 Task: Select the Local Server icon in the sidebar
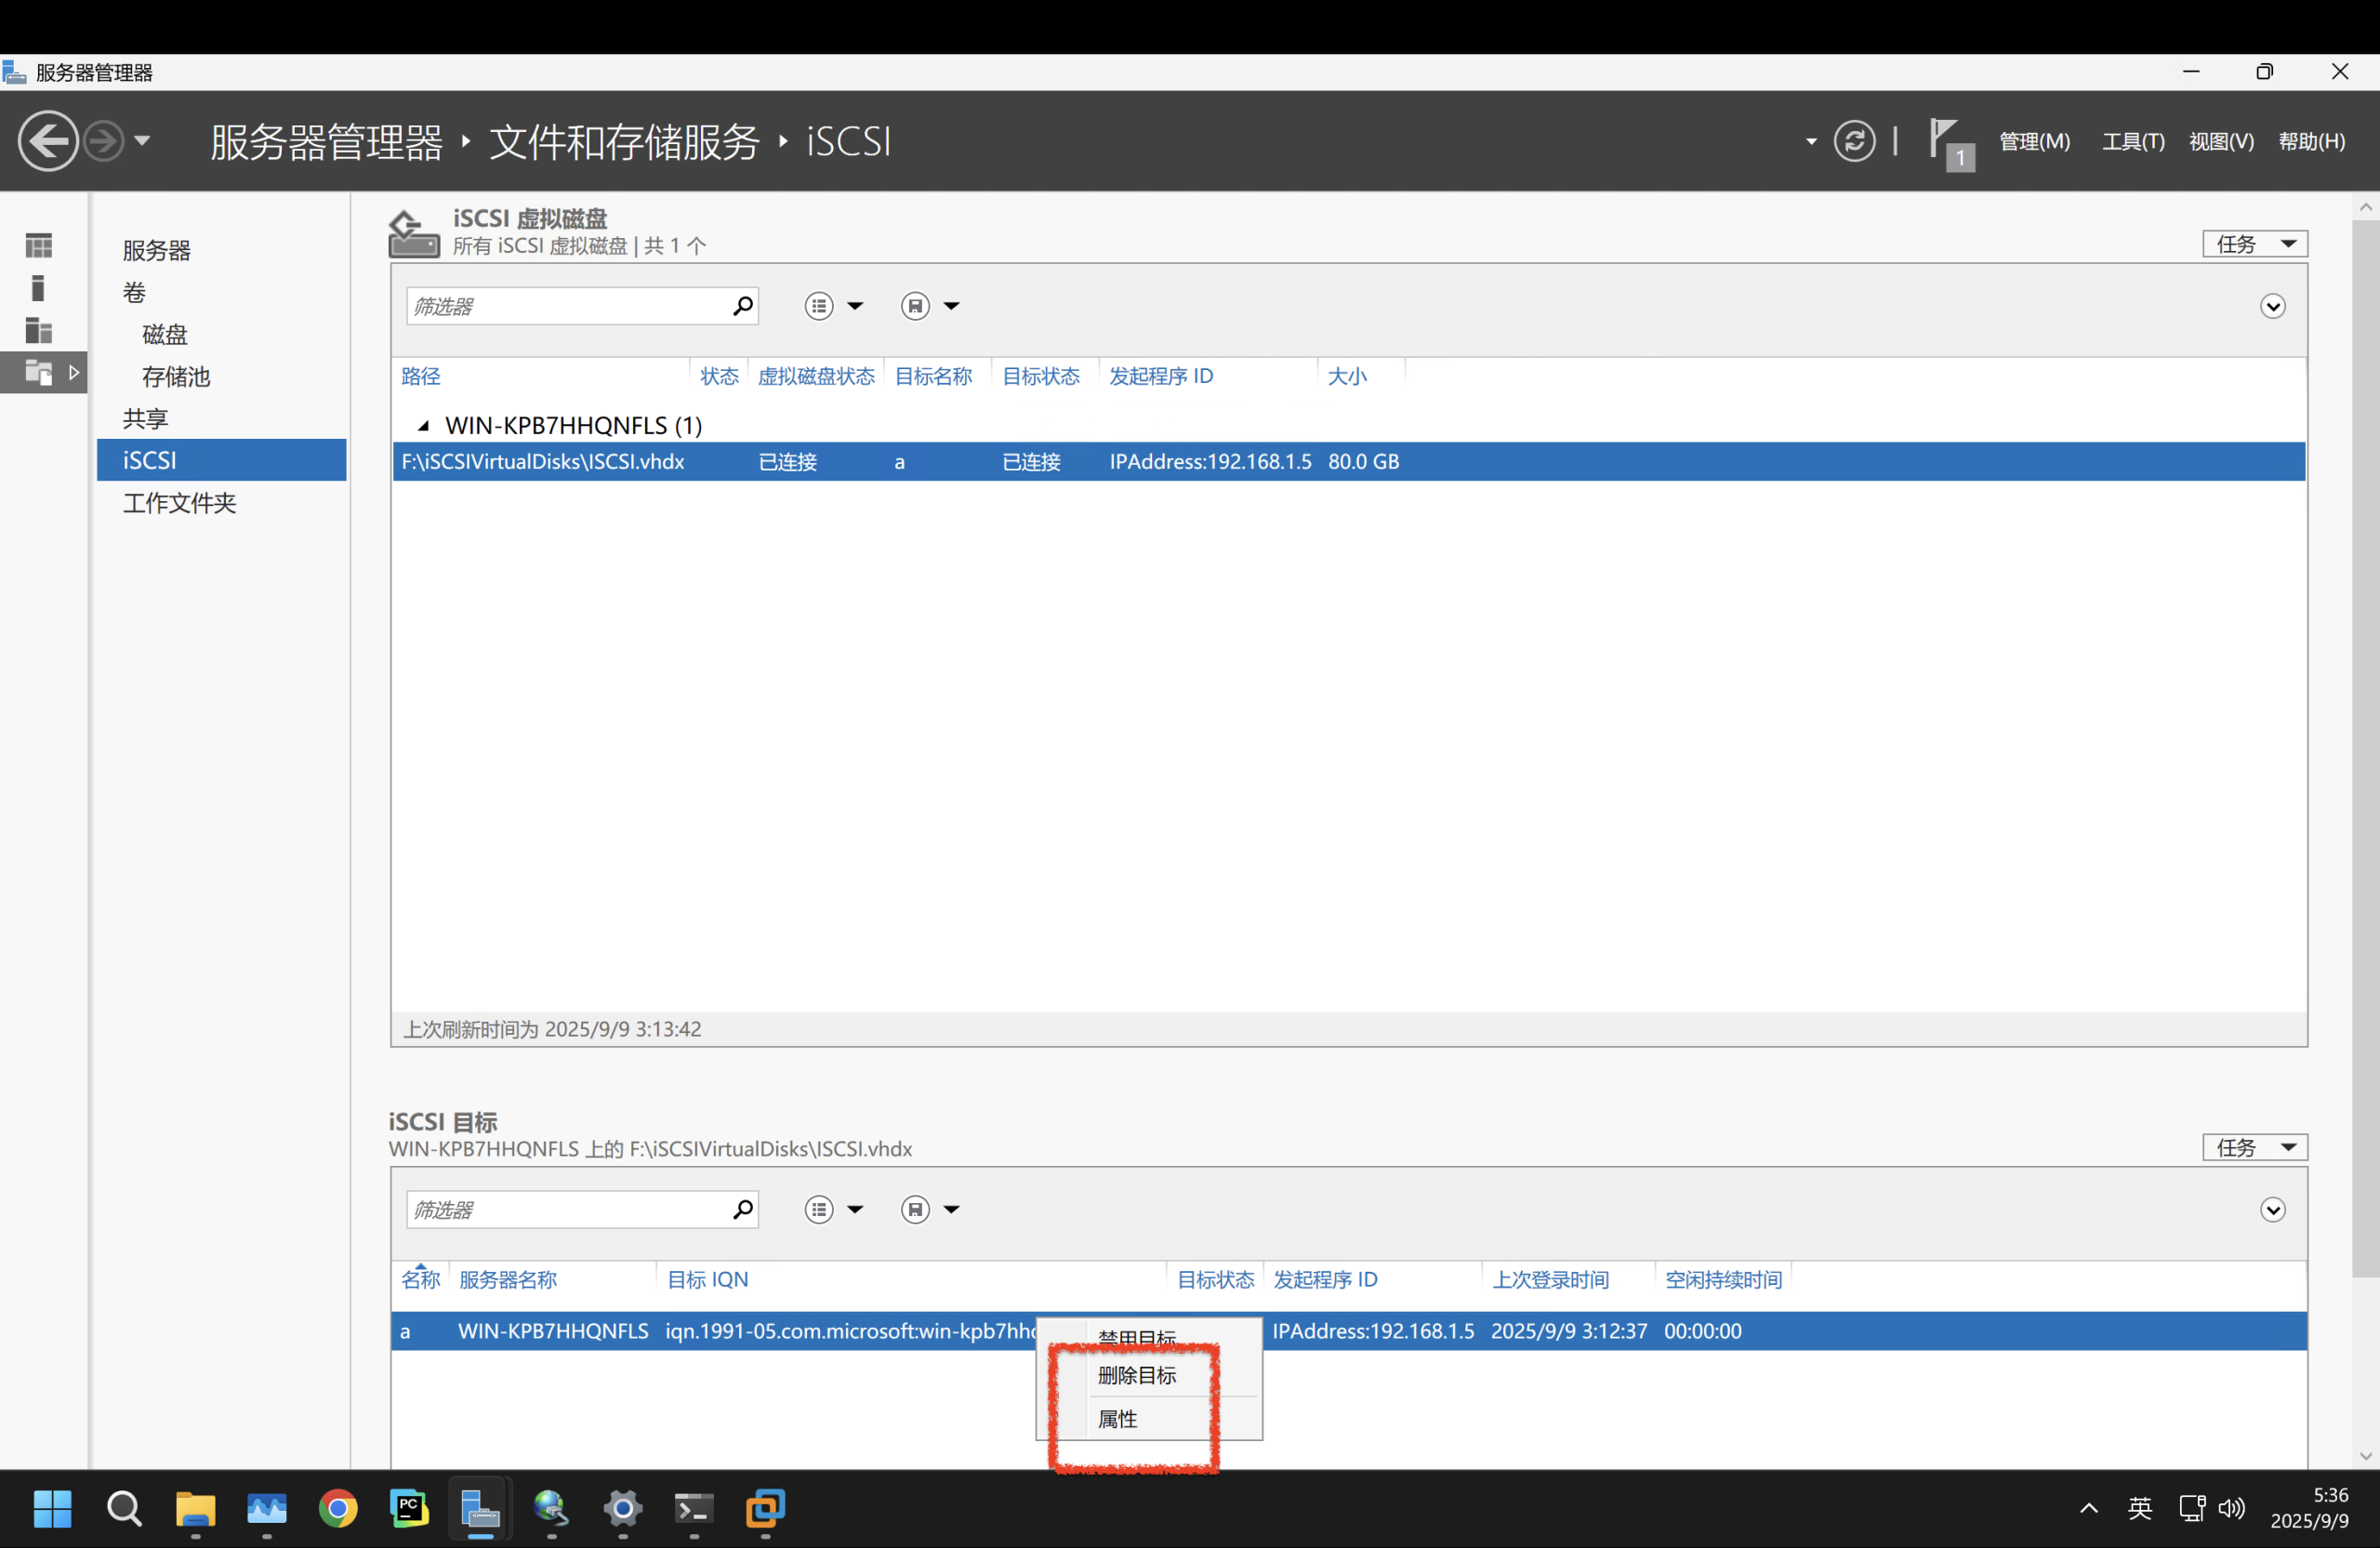(40, 288)
